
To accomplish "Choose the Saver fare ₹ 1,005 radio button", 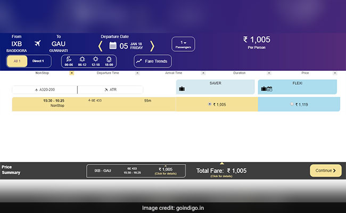I will pos(210,104).
